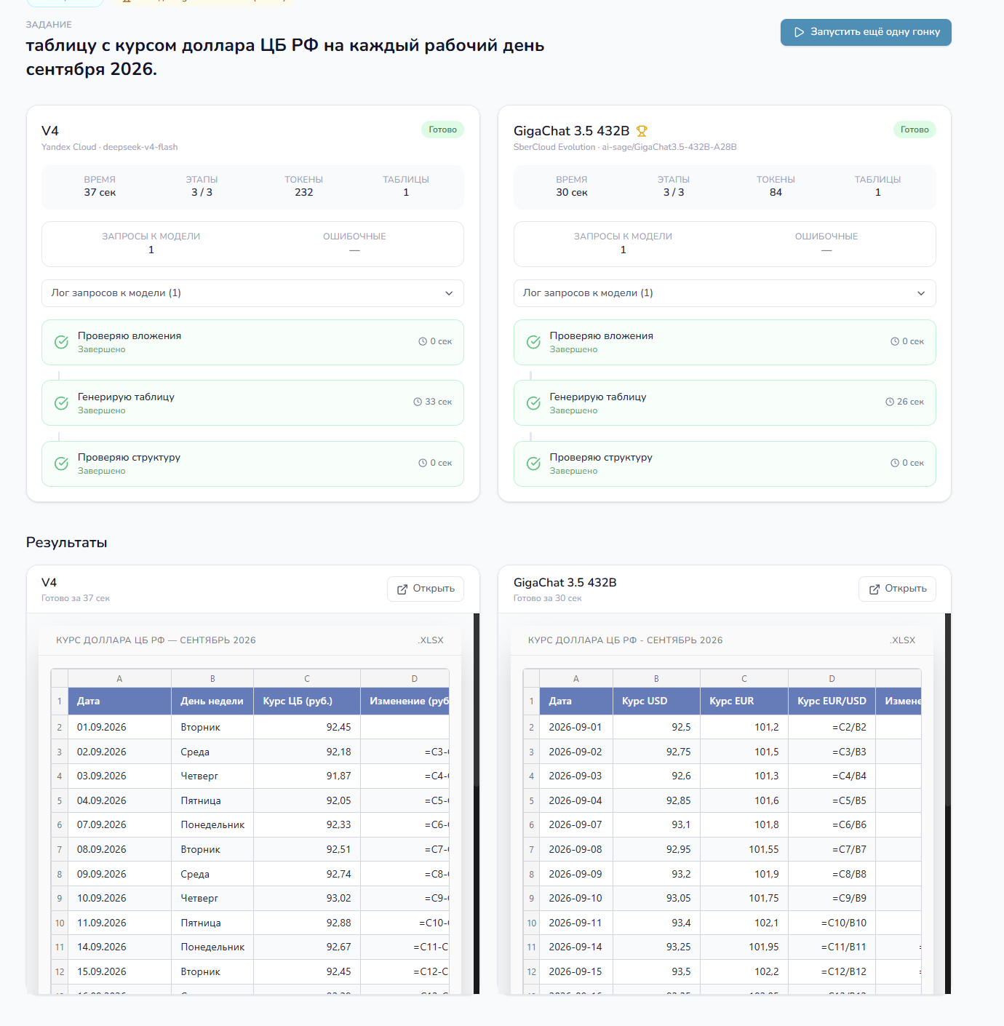Select row 5 number in V4 spreadsheet
Viewport: 1004px width, 1026px height.
(x=60, y=800)
